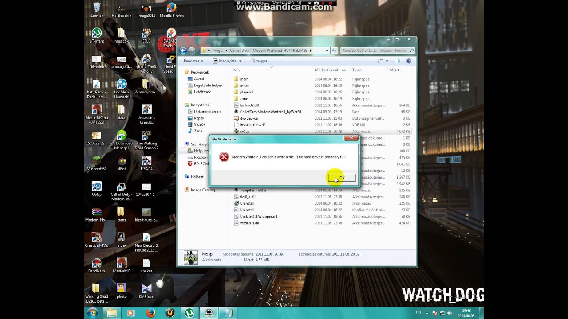
Task: Click the Keresés search field in Explorer
Action: click(x=378, y=51)
